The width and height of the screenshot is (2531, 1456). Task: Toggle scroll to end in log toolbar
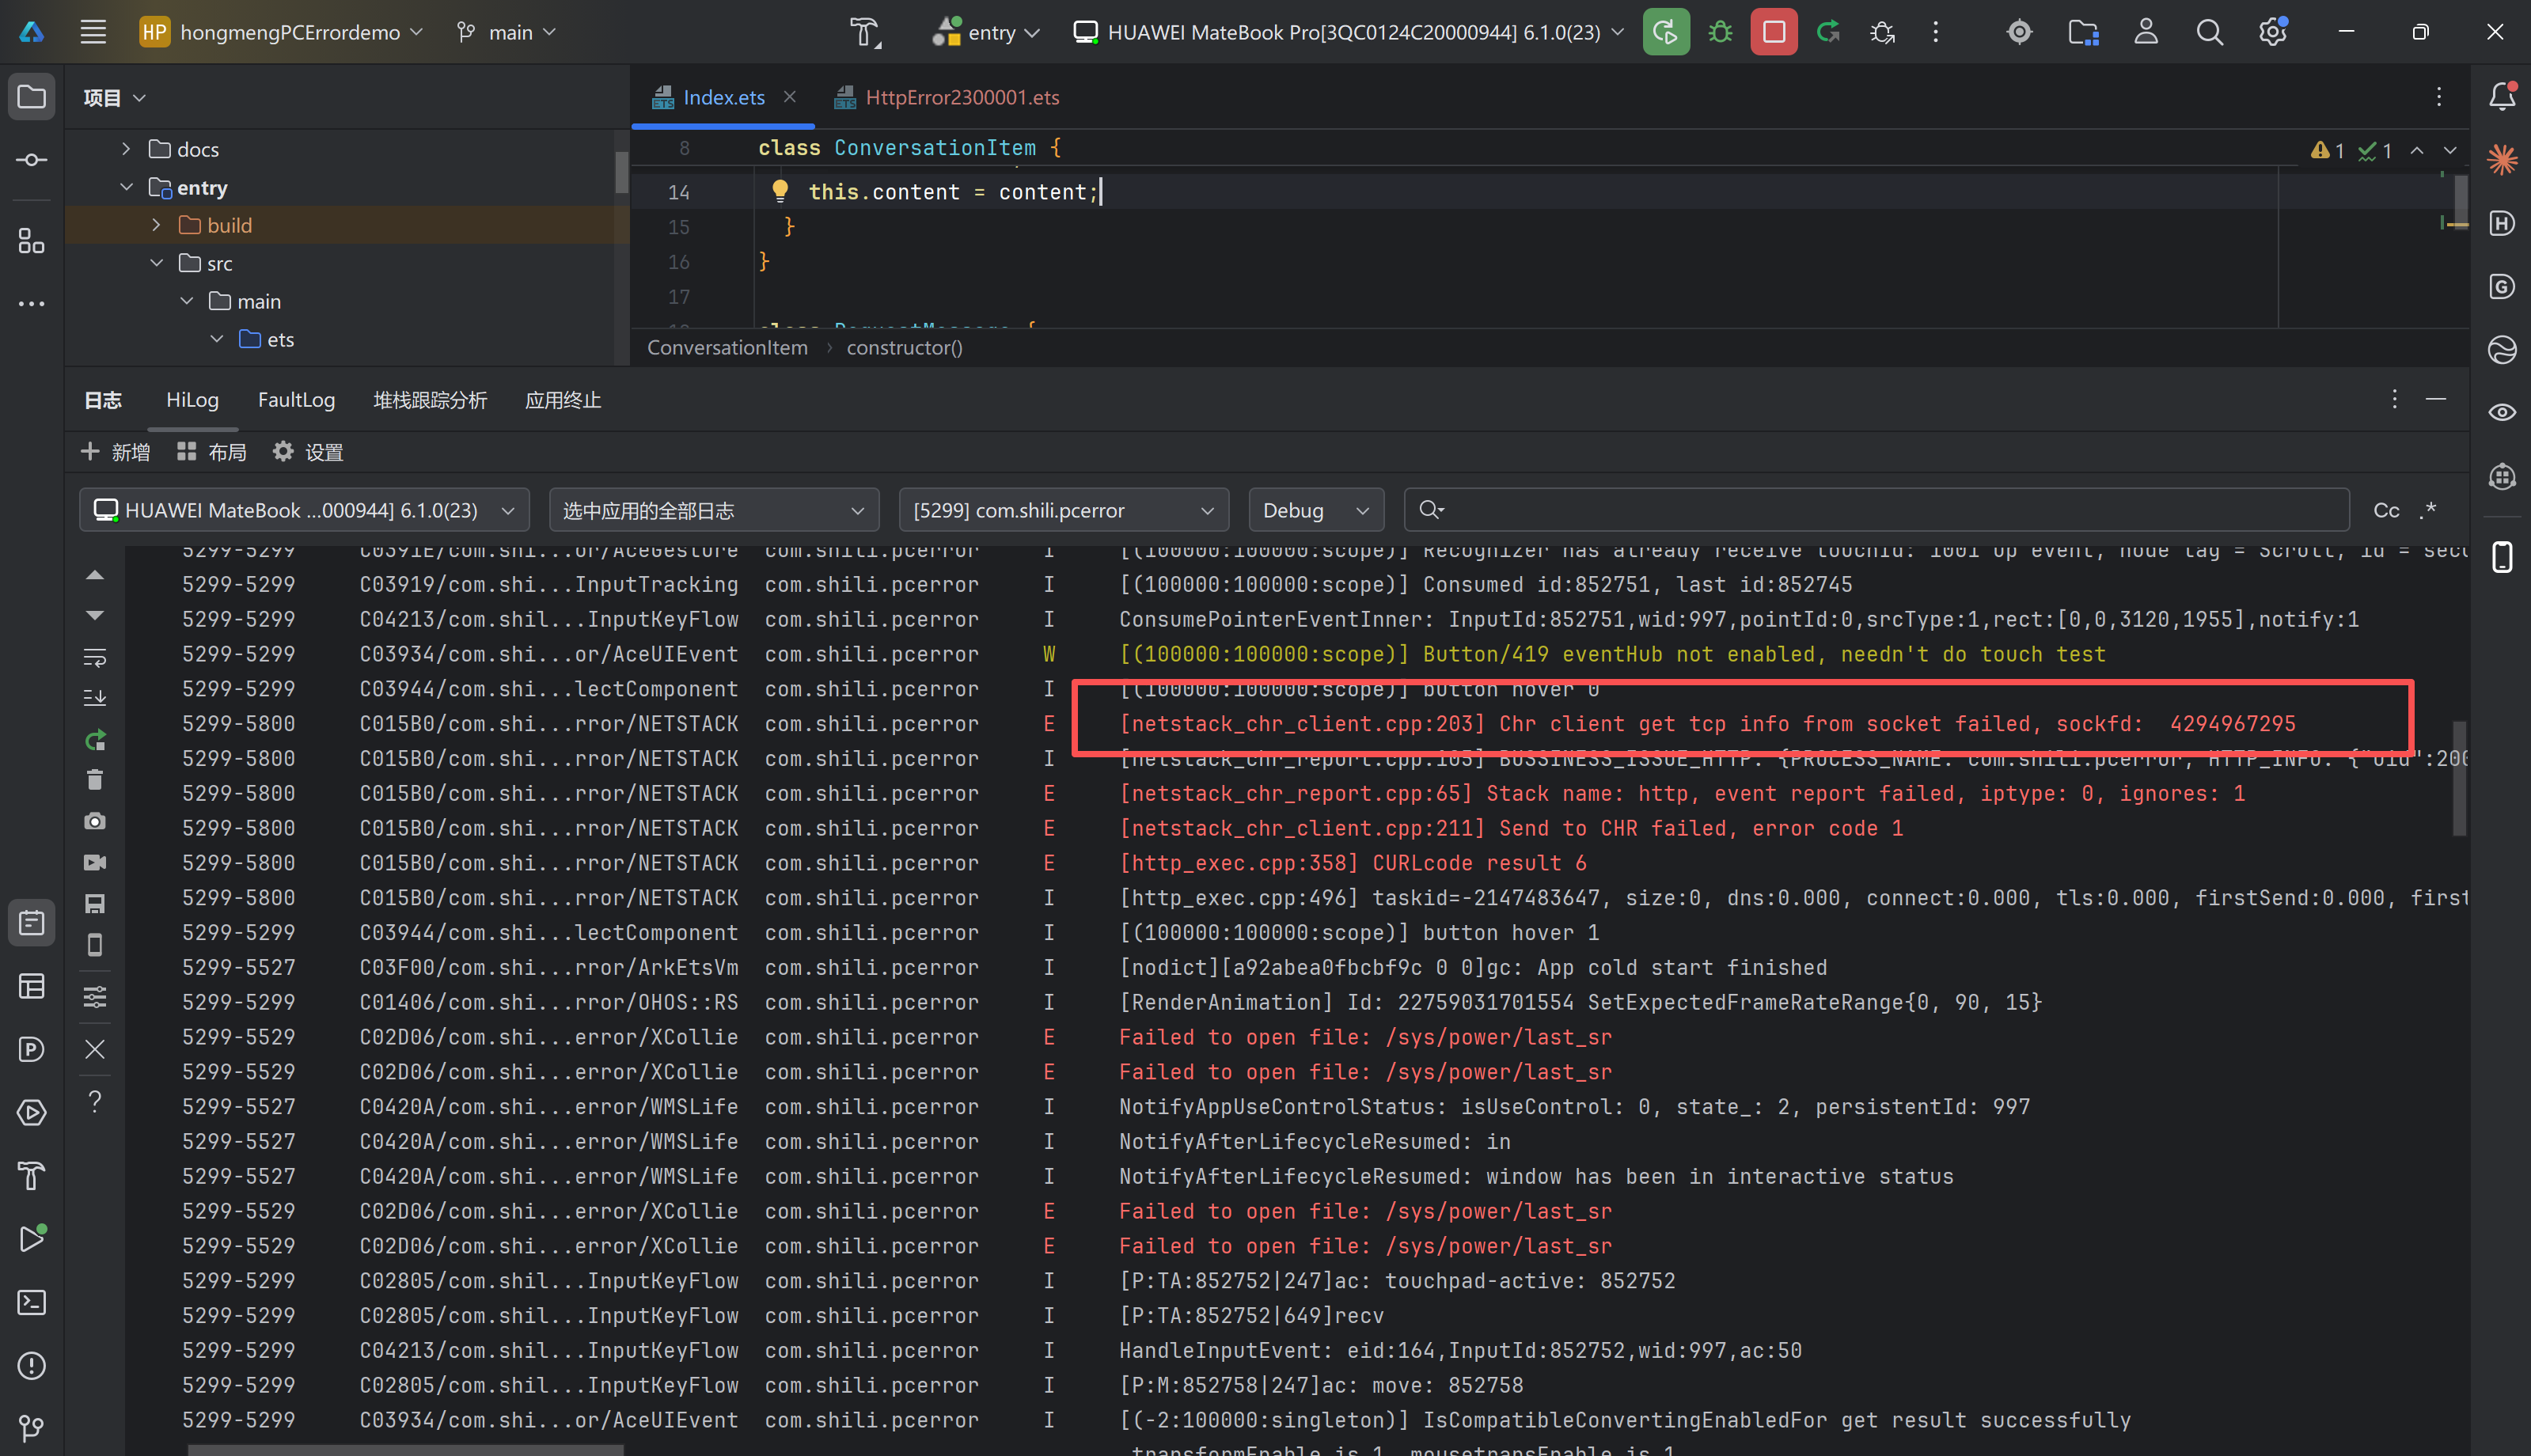coord(95,697)
